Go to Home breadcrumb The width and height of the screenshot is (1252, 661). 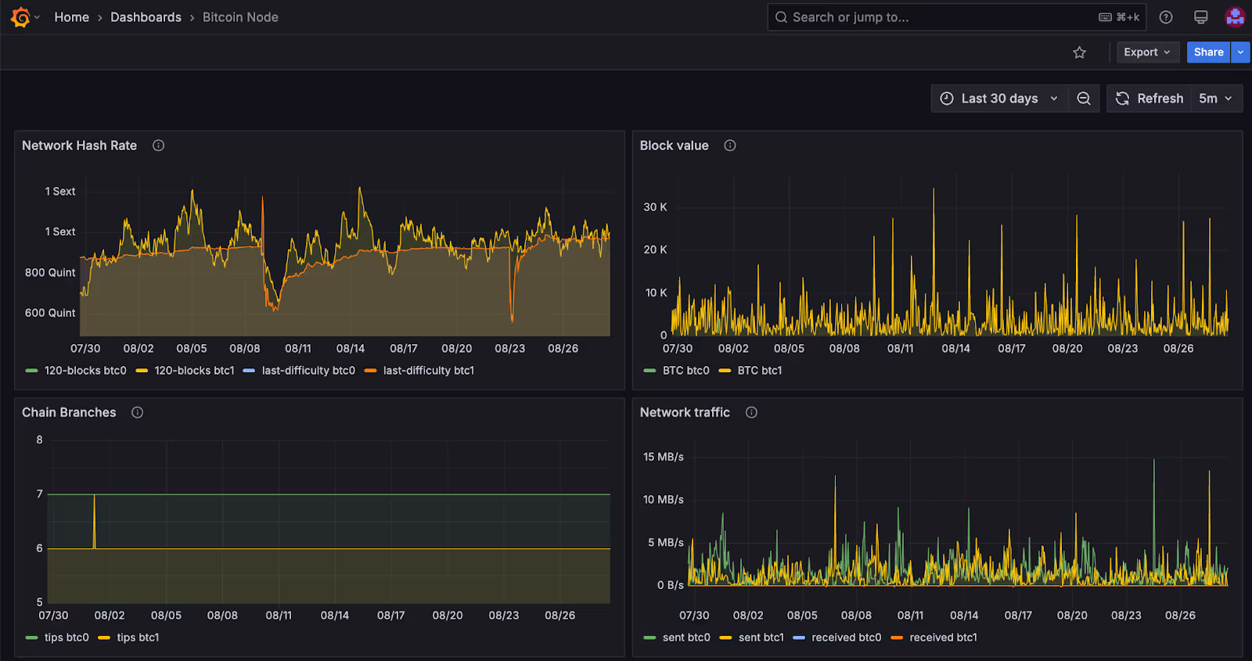pos(71,17)
